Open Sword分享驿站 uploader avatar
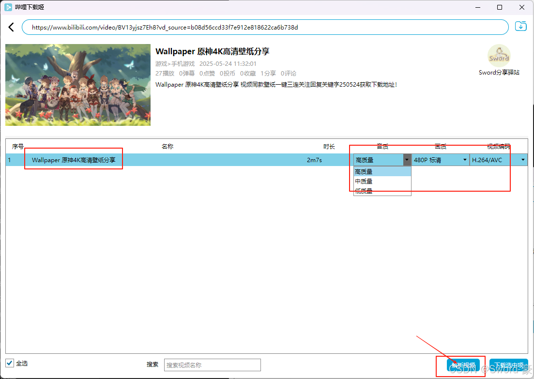 (499, 56)
